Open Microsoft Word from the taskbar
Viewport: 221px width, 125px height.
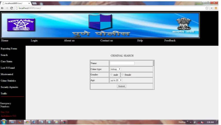(x=34, y=122)
